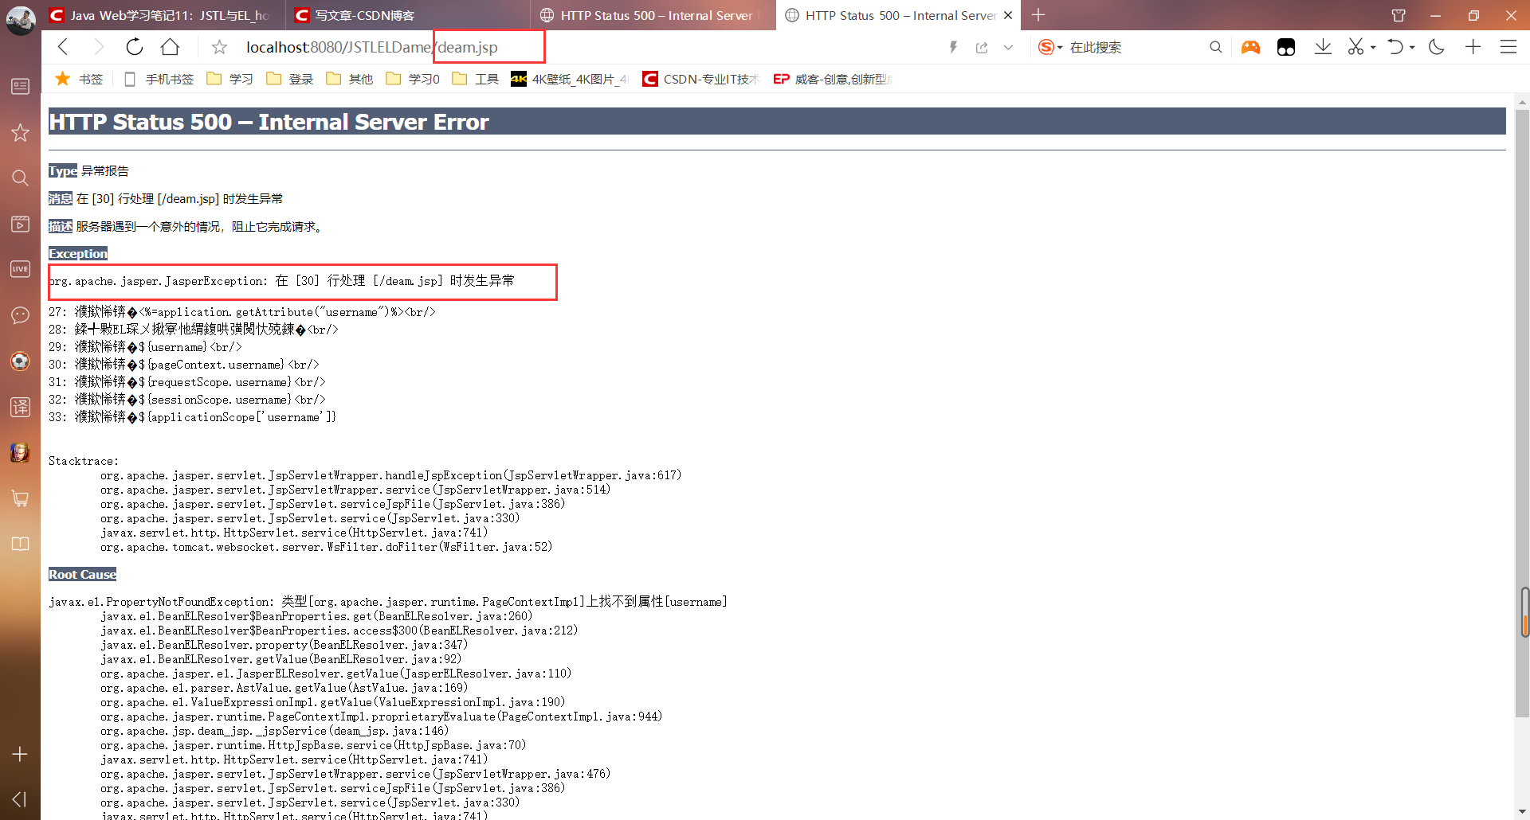Screen dimensions: 1530x820
Task: Open the 其他 bookmark folder
Action: (x=349, y=79)
